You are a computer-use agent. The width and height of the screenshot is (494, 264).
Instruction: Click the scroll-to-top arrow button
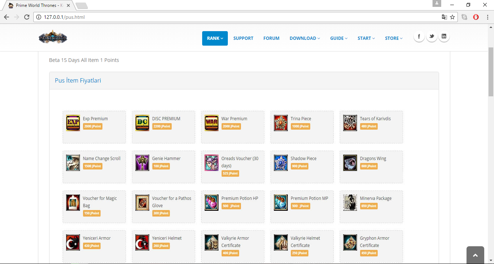[475, 255]
